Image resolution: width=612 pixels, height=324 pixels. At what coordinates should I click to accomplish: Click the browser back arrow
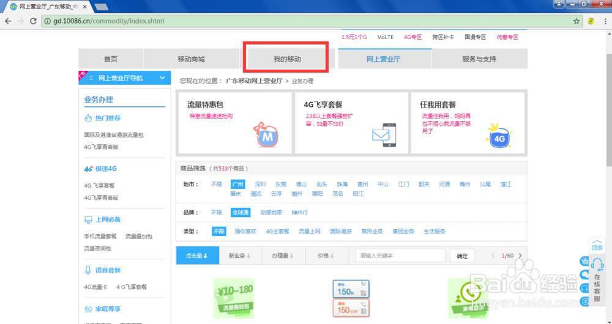click(x=8, y=21)
